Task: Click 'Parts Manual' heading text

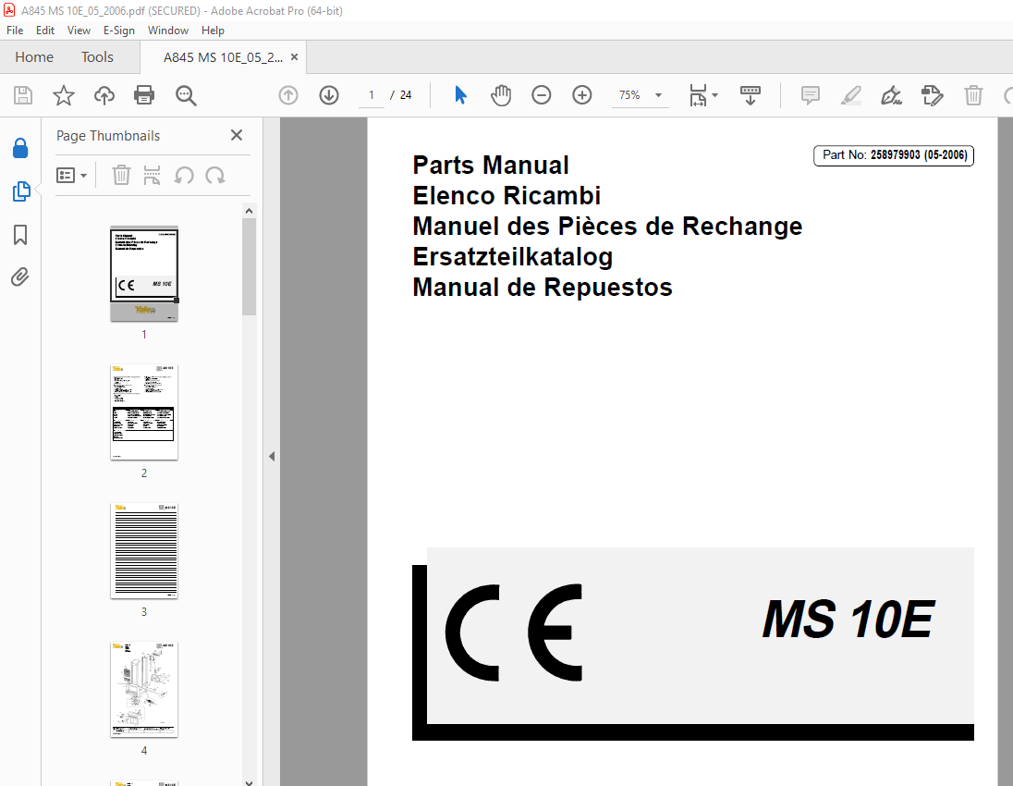Action: pos(491,165)
